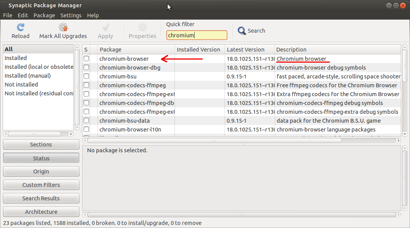The image size is (410, 228).
Task: Close the Synaptic window with the title bar button
Action: (x=403, y=5)
